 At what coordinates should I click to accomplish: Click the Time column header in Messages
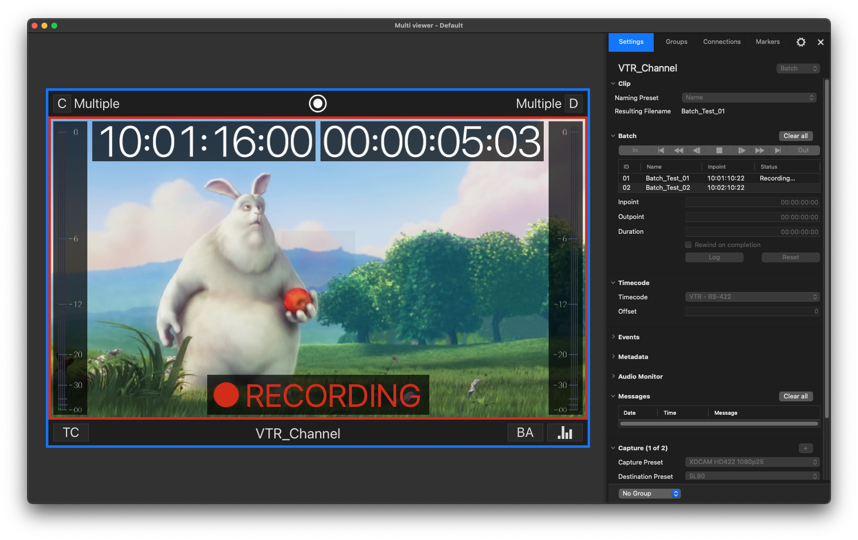click(683, 413)
